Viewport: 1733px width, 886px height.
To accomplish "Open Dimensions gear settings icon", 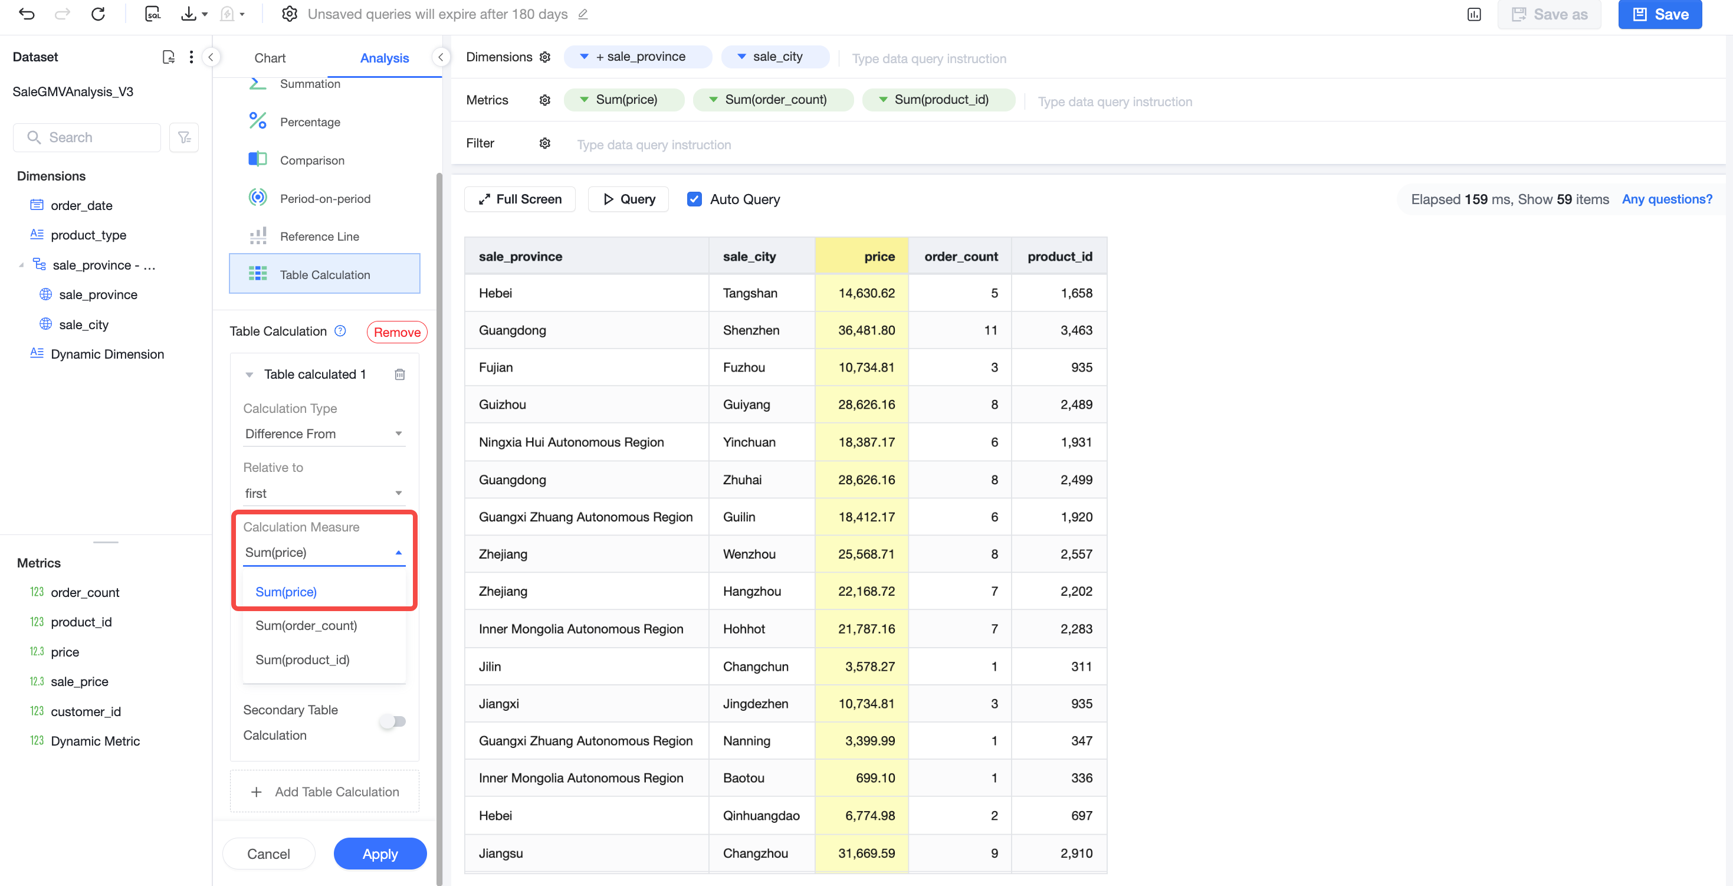I will click(545, 57).
